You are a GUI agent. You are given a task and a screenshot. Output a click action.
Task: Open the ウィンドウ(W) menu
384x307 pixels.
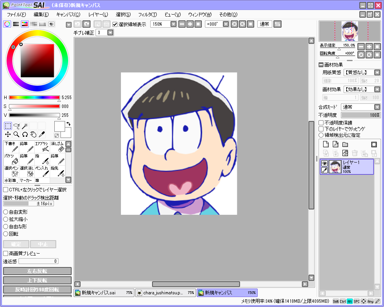200,15
